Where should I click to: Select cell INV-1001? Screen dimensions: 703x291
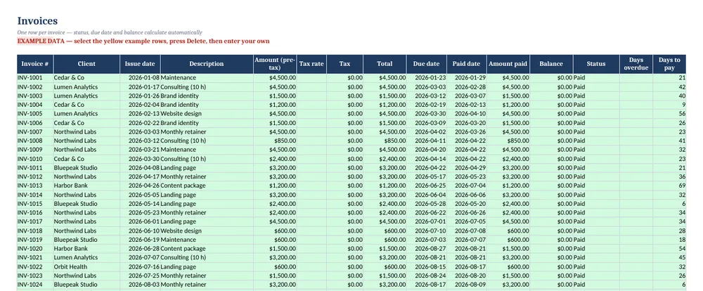[x=35, y=78]
